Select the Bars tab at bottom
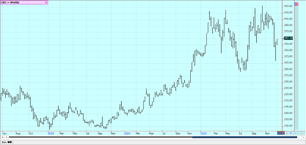Viewport: 306px width, 145px height. (5, 142)
